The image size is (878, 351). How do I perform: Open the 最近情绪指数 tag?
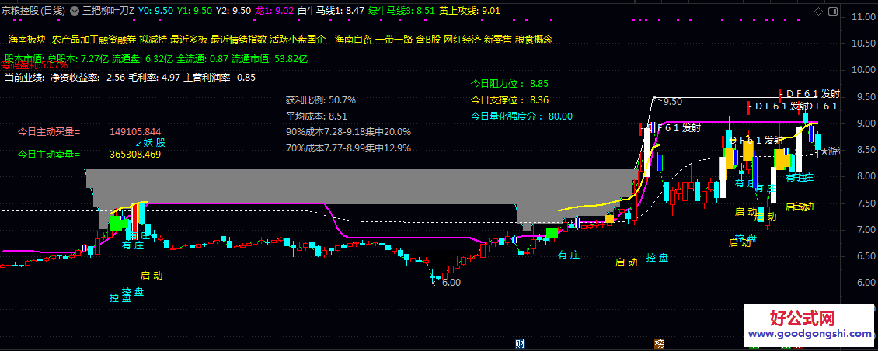[239, 40]
